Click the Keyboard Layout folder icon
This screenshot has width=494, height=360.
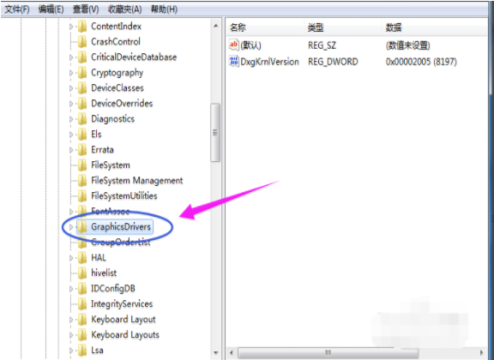82,320
